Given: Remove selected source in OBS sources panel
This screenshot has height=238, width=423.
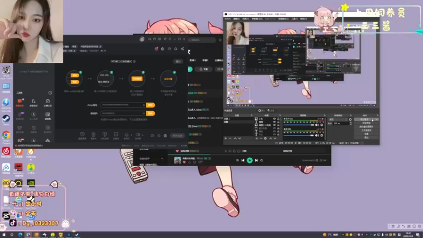Looking at the screenshot, I should [261, 139].
